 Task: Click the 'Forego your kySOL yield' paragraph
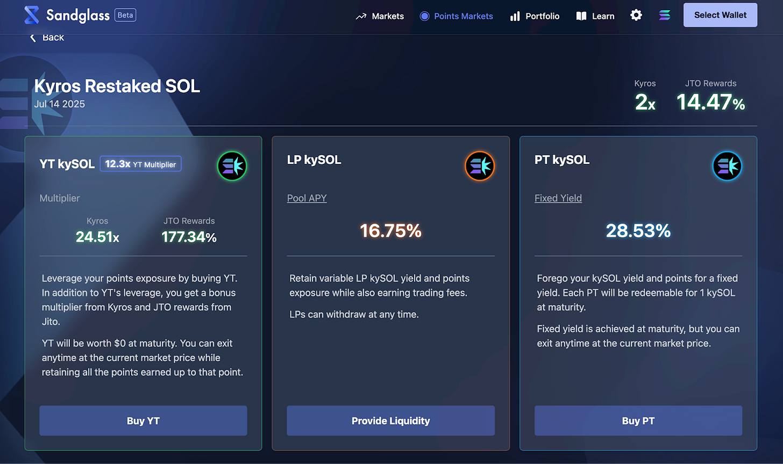pyautogui.click(x=638, y=293)
